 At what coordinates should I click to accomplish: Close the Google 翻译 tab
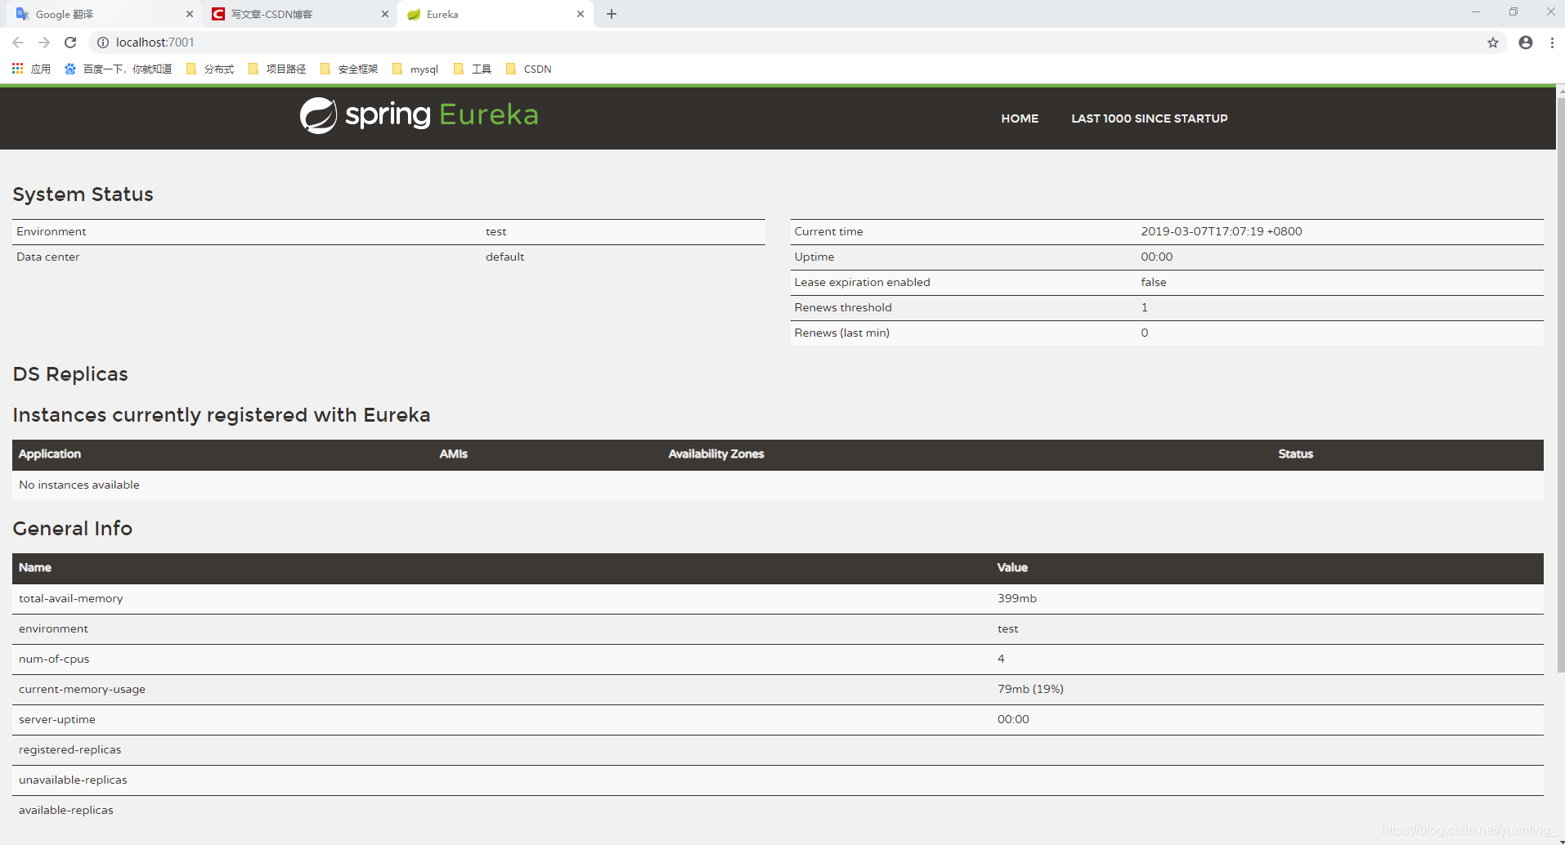(x=190, y=14)
